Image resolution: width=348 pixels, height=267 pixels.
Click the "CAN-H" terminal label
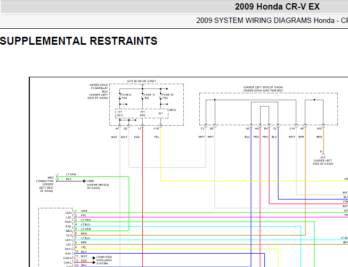(68, 258)
